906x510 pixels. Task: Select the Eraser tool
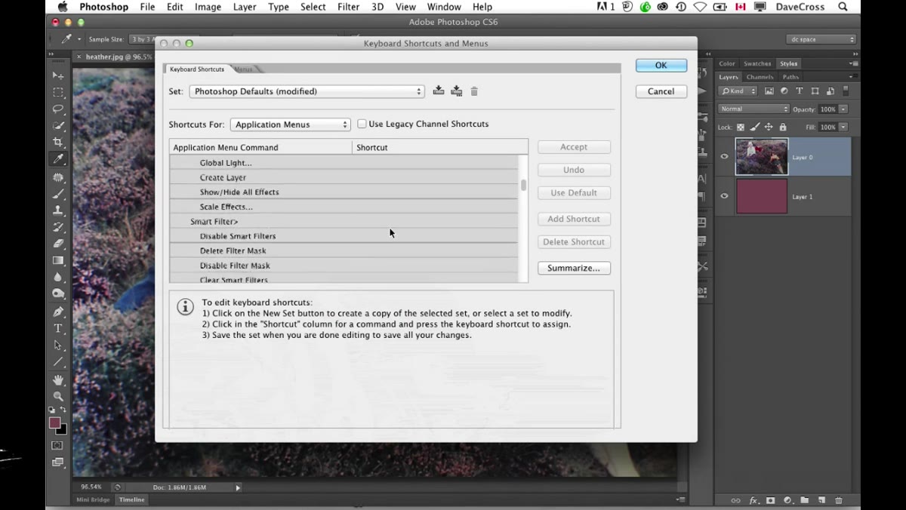click(58, 244)
